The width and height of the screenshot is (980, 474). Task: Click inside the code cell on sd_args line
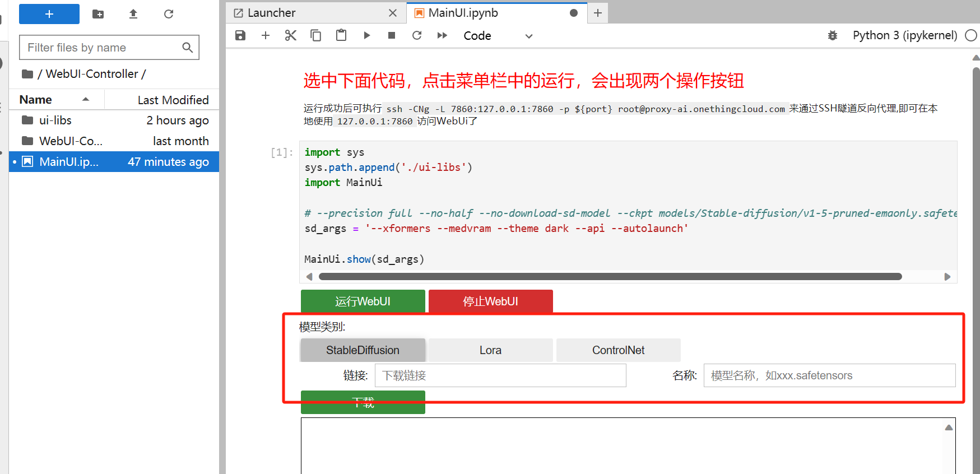496,229
